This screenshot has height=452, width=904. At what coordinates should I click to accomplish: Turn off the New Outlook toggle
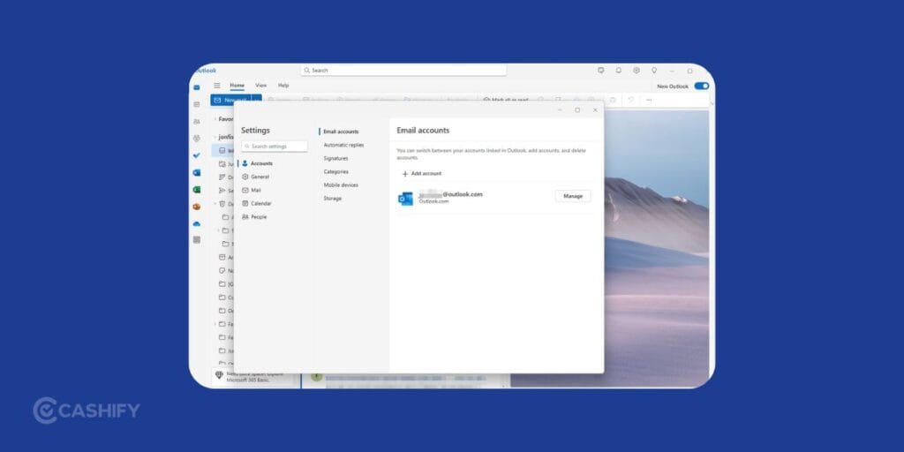702,86
